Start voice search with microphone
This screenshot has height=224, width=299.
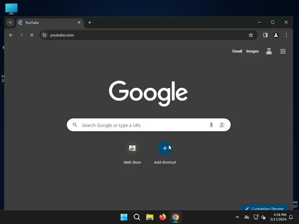coord(211,125)
